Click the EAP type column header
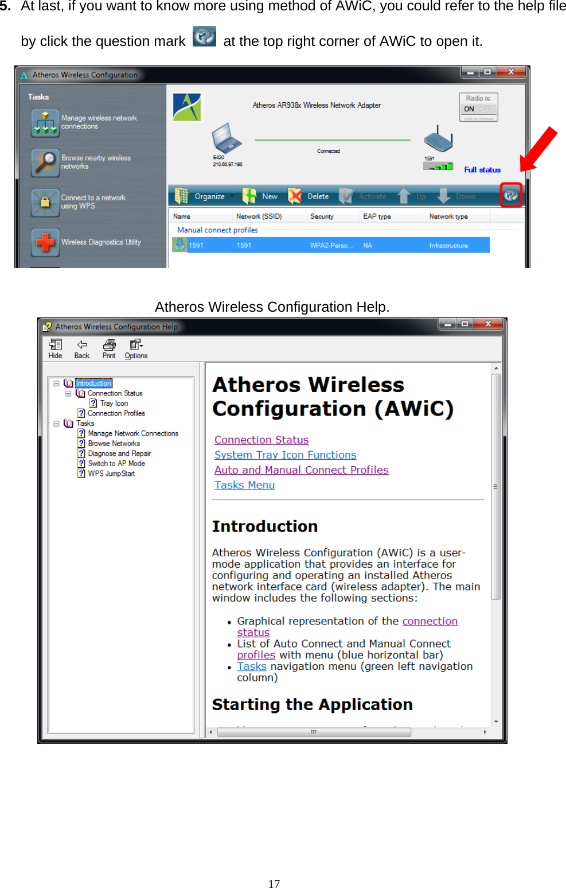This screenshot has width=566, height=888. pyautogui.click(x=392, y=216)
